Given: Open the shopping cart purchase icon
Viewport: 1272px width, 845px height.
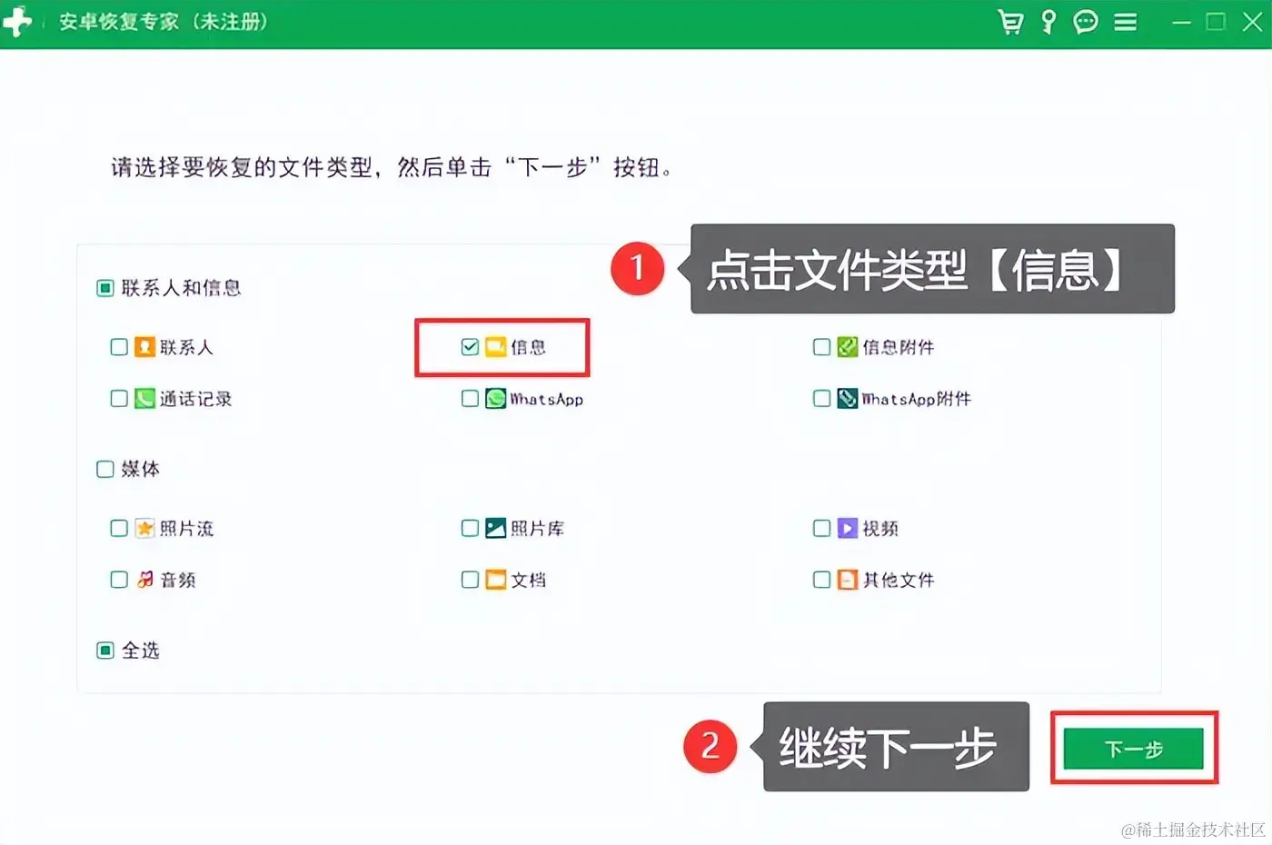Looking at the screenshot, I should [x=1010, y=22].
